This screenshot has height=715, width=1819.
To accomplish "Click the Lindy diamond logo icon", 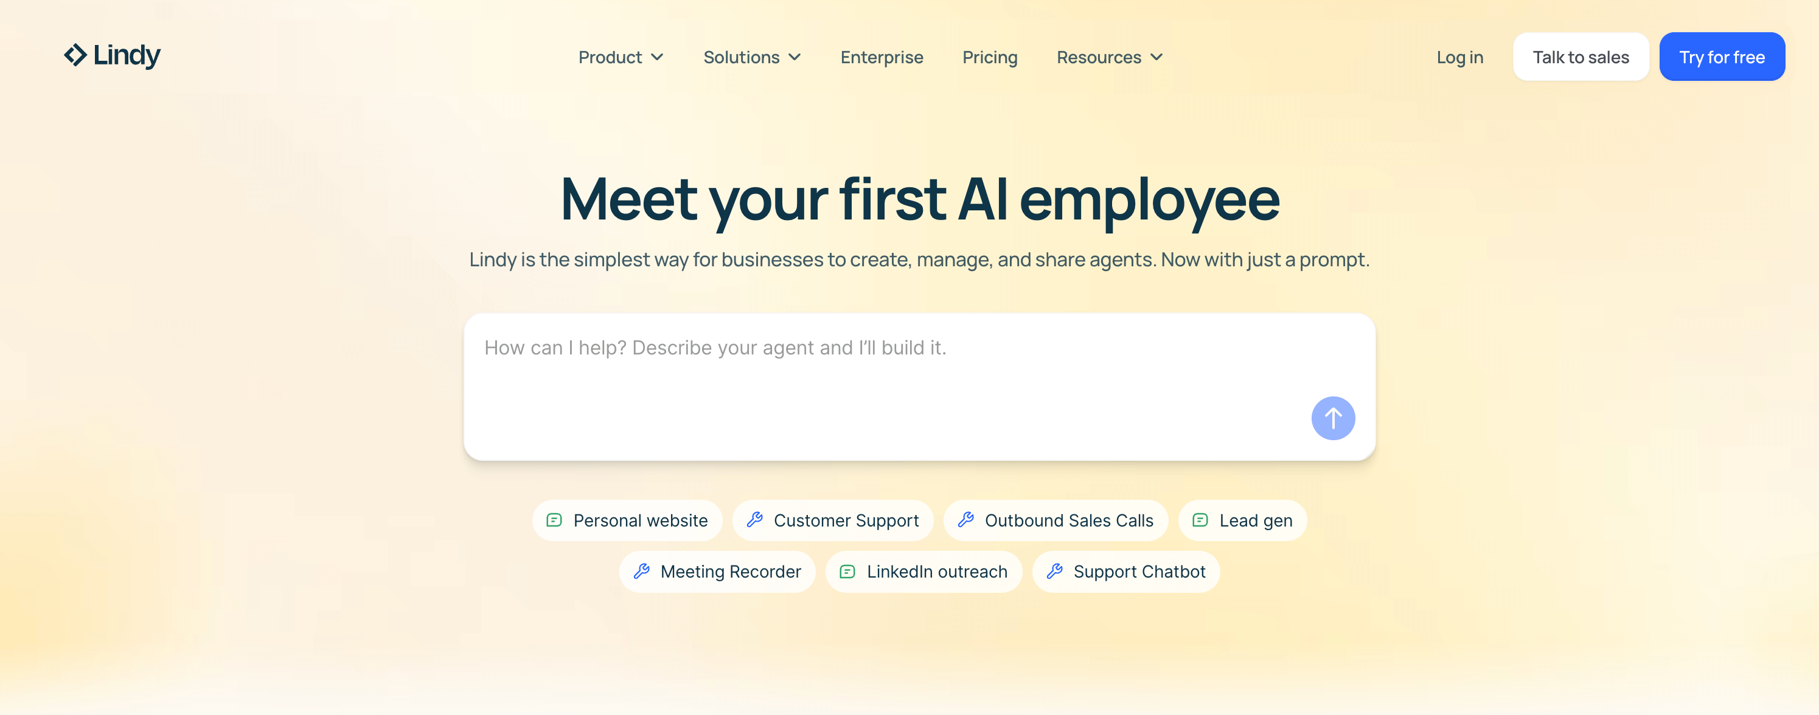I will (75, 55).
